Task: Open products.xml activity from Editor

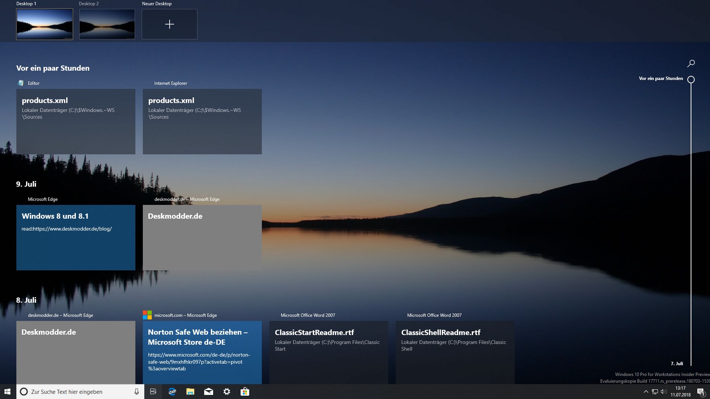Action: point(76,122)
